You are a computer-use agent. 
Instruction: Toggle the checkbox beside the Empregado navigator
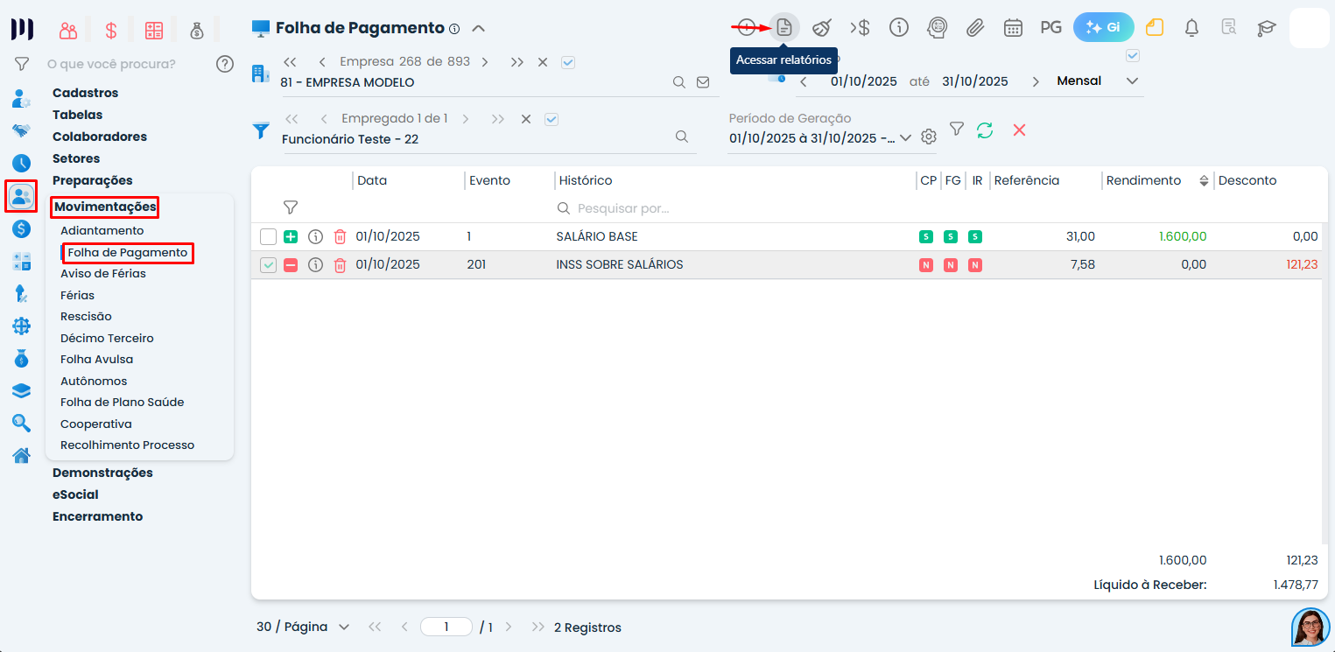(551, 118)
